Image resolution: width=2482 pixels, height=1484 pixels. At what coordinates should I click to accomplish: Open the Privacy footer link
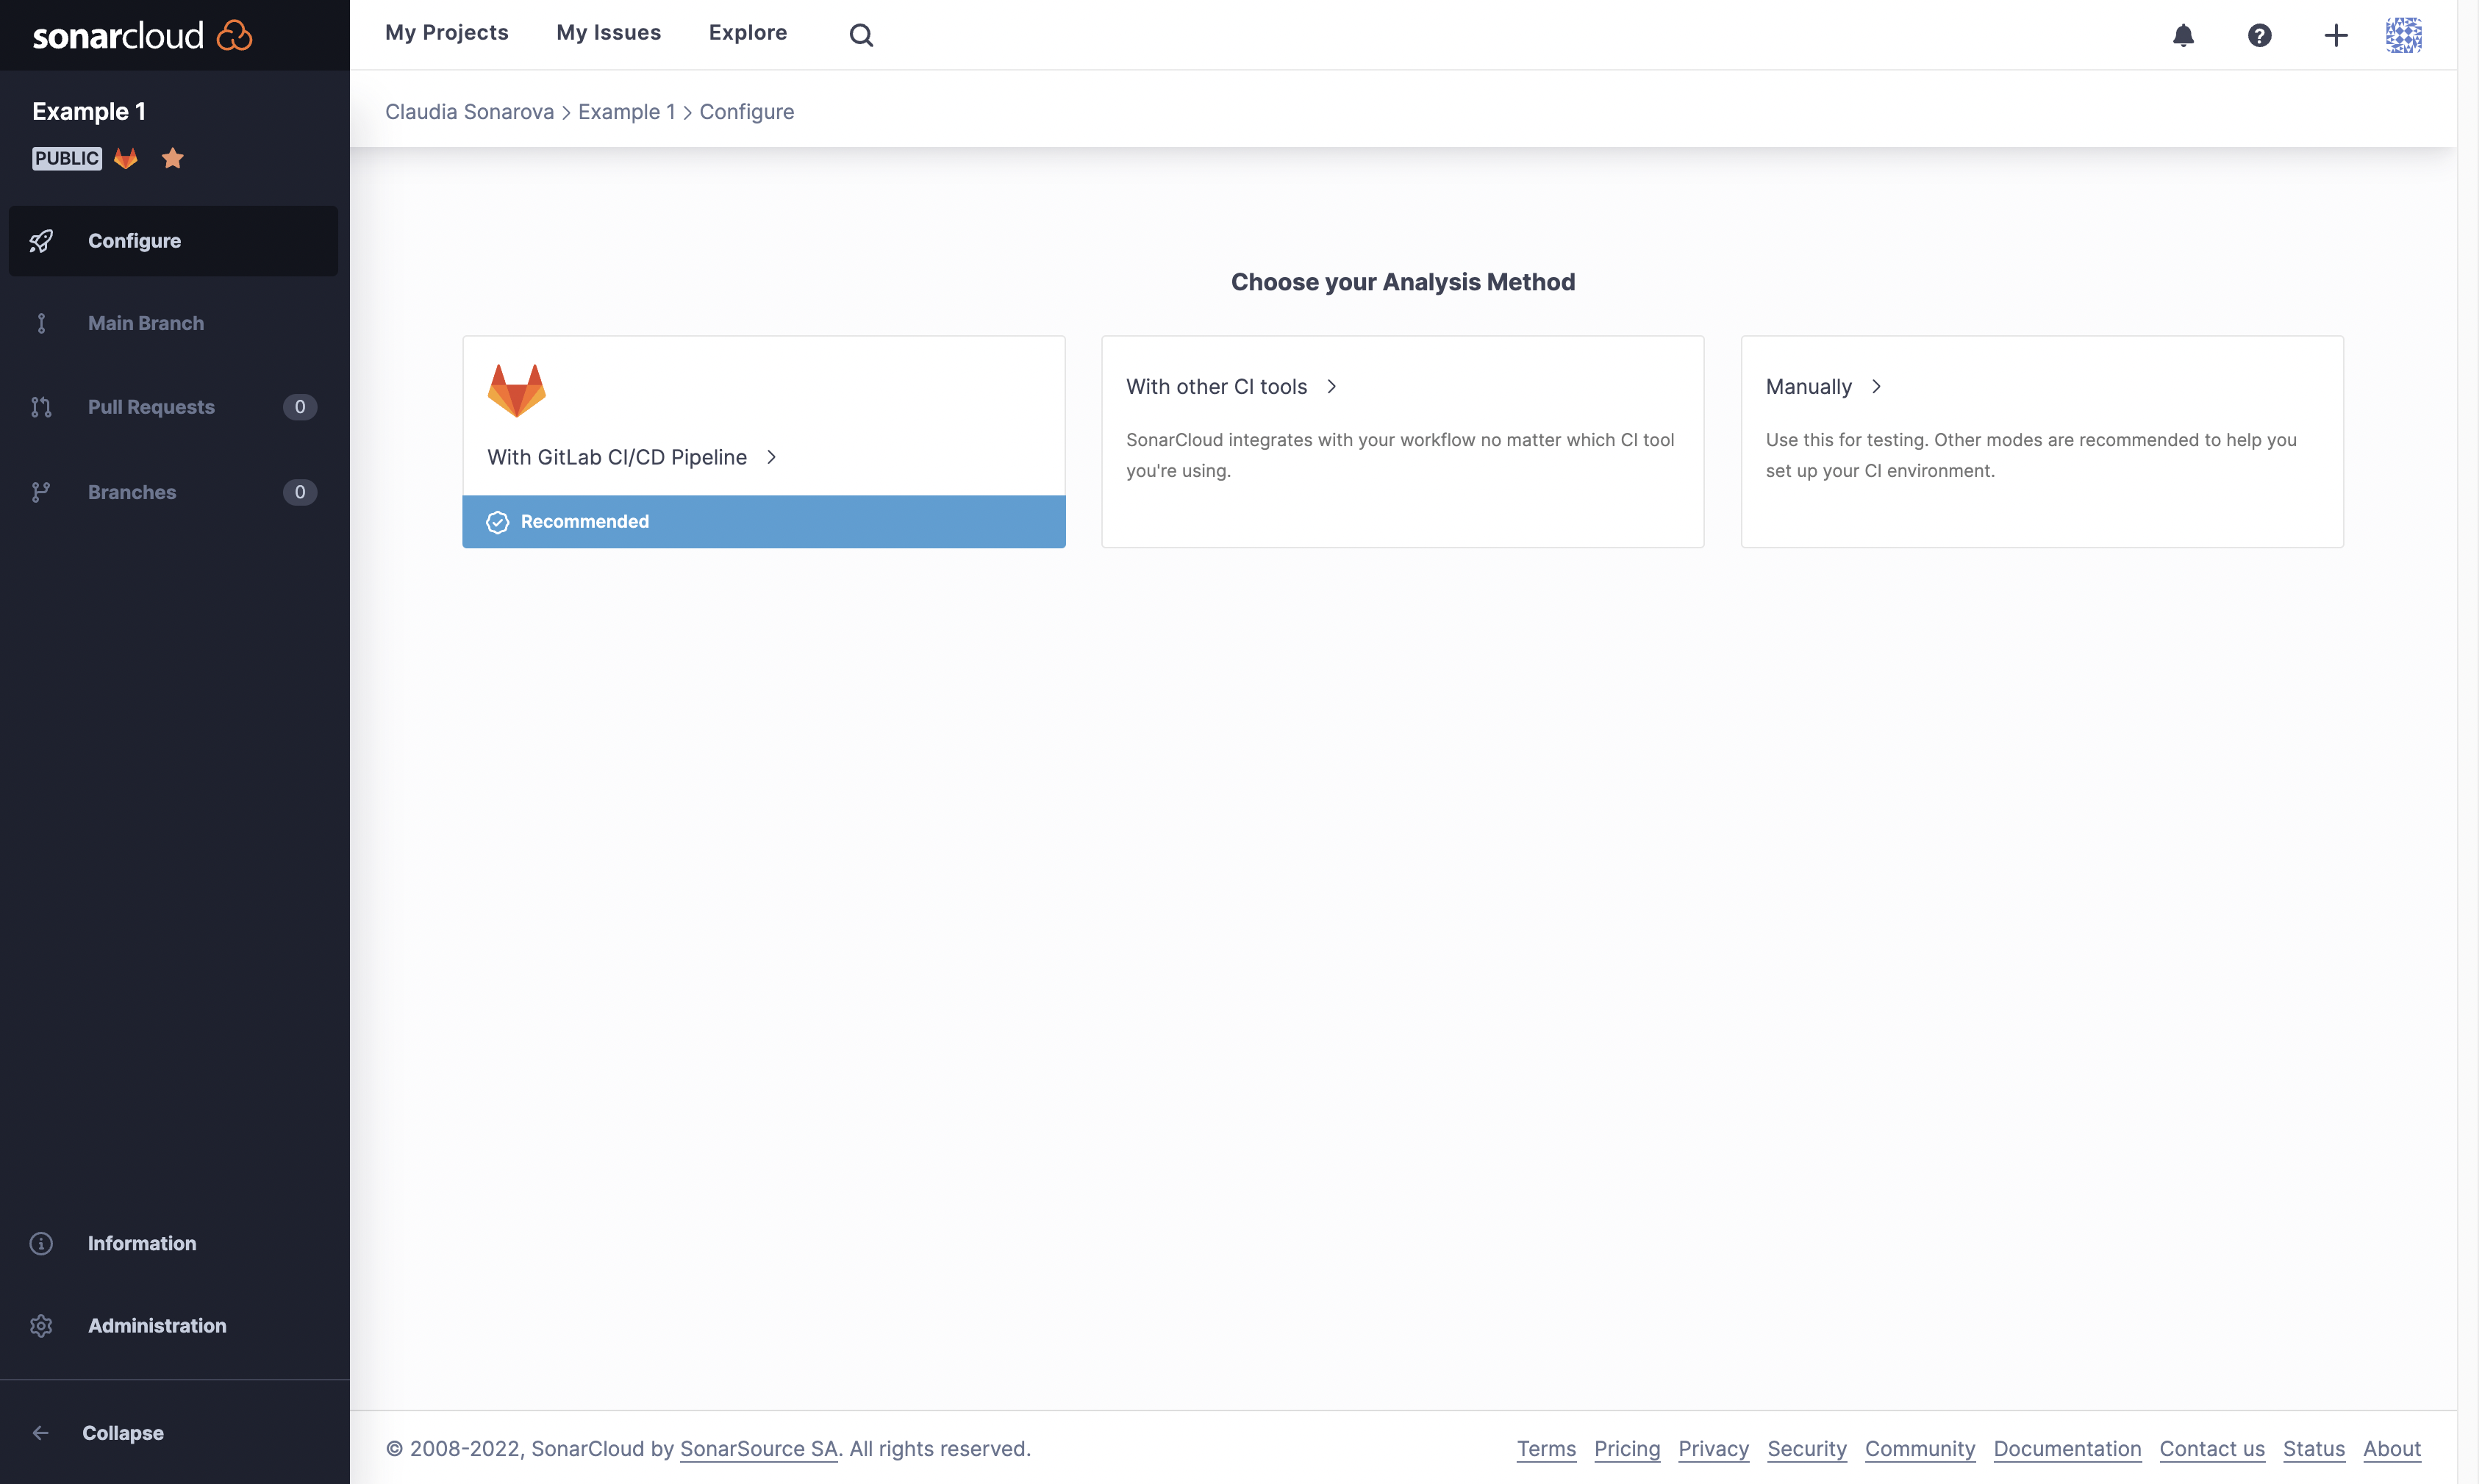(1713, 1449)
